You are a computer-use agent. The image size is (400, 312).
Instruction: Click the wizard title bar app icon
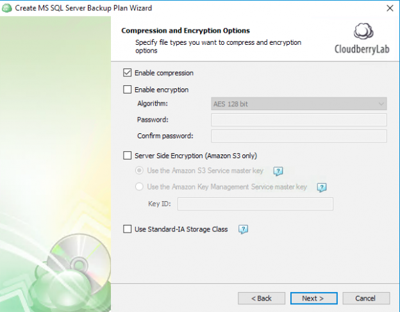coord(7,8)
